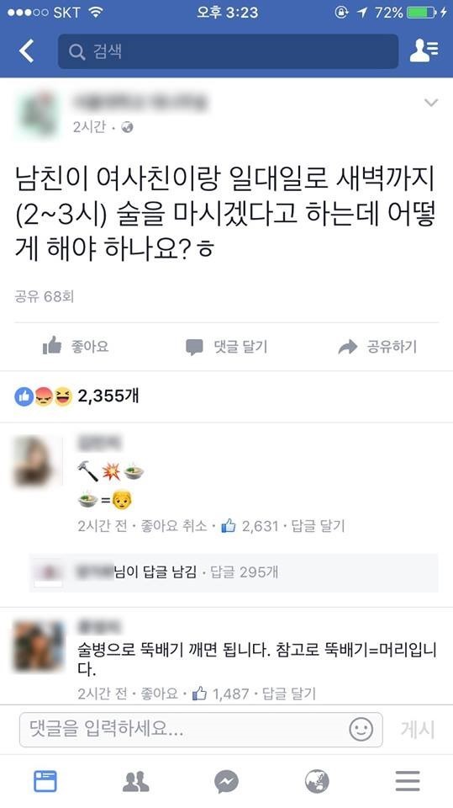Screen dimensions: 453x808
Task: Switch to the News Feed tab
Action: click(x=45, y=781)
